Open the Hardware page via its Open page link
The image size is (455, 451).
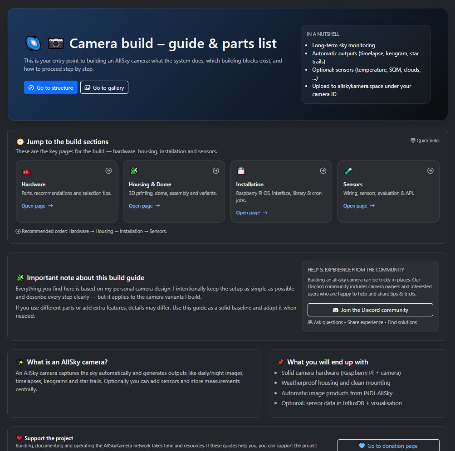(34, 205)
